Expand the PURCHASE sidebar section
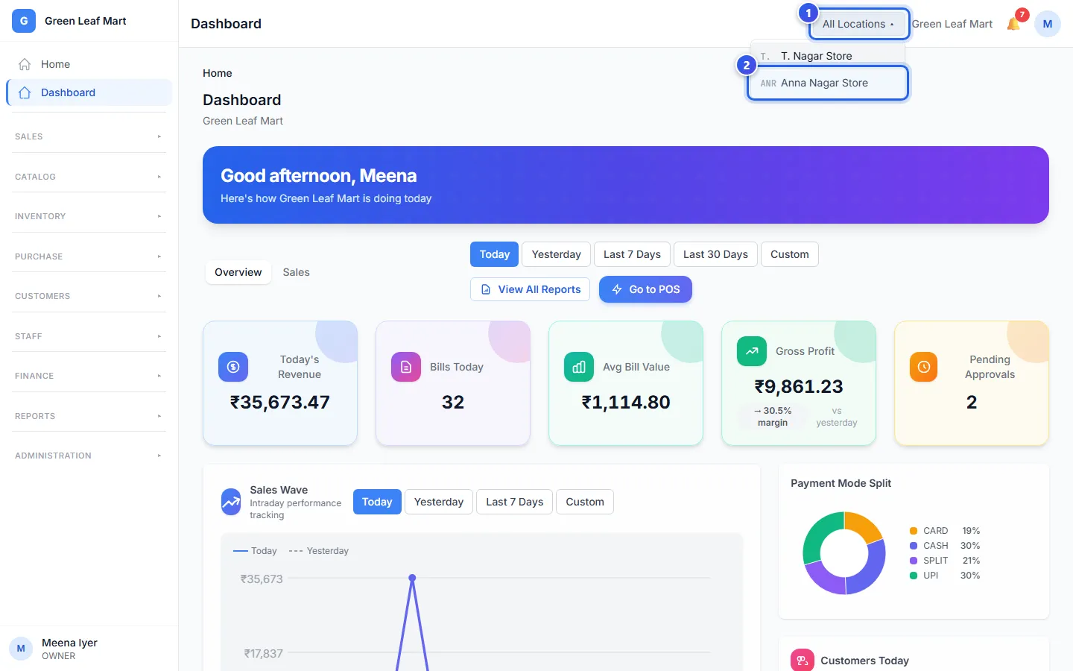1073x671 pixels. (89, 256)
